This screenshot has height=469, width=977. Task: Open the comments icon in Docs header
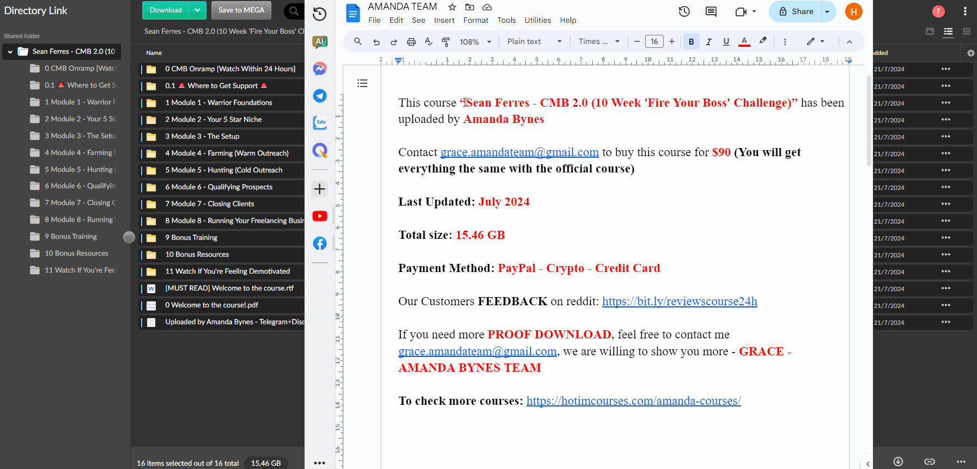711,11
